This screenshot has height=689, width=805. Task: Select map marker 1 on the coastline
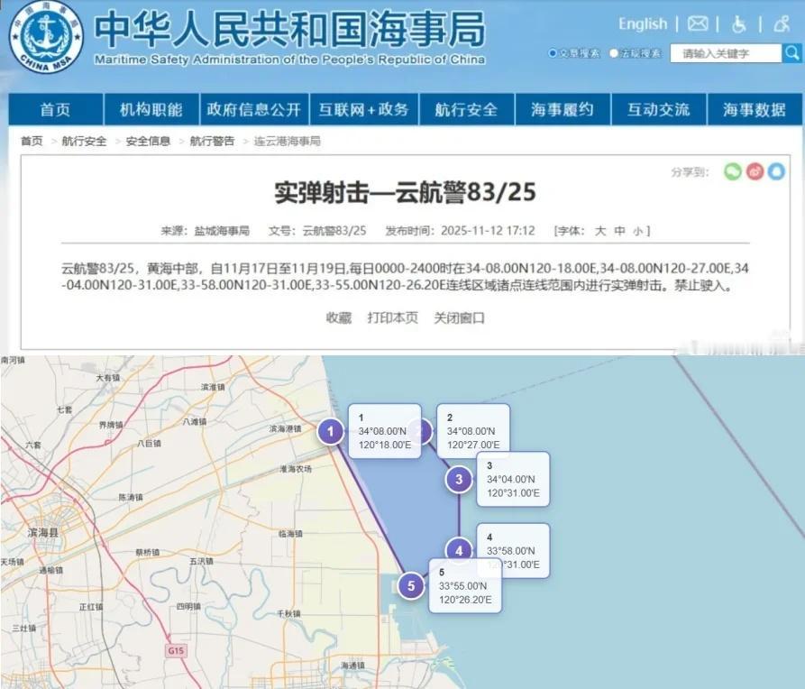pyautogui.click(x=333, y=432)
